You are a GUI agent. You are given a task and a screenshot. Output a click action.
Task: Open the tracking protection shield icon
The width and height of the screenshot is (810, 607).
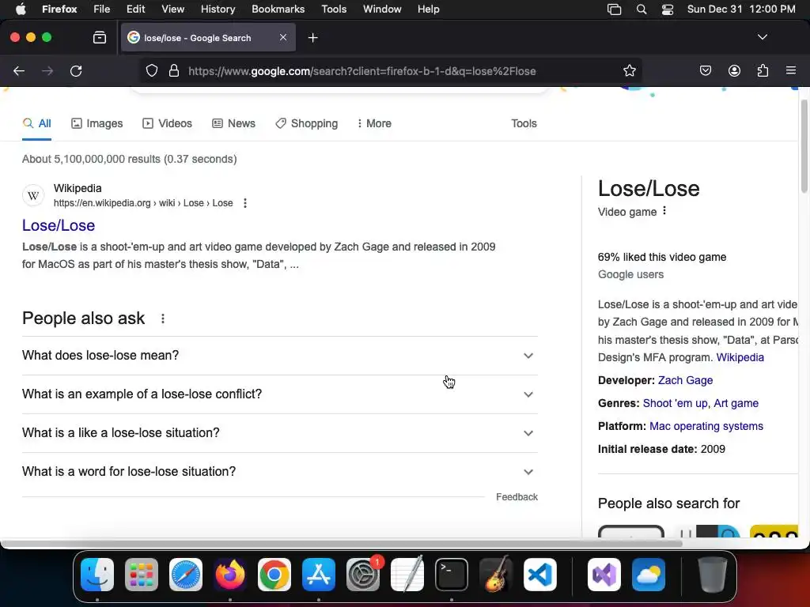151,70
